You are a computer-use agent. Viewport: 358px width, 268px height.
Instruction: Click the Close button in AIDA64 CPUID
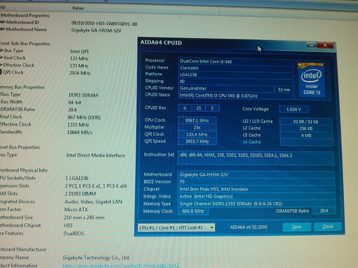328,227
